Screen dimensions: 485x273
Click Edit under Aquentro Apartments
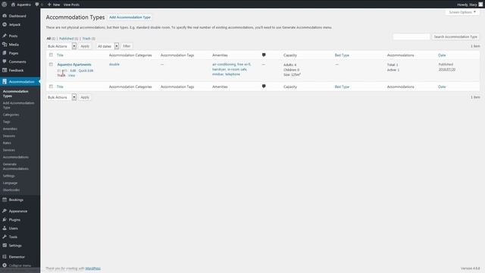pyautogui.click(x=73, y=71)
